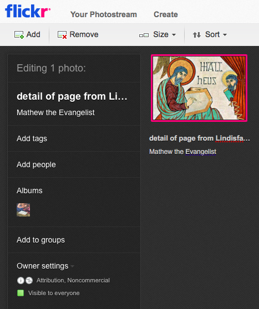Click the green visibility square icon
The width and height of the screenshot is (259, 309).
click(21, 293)
